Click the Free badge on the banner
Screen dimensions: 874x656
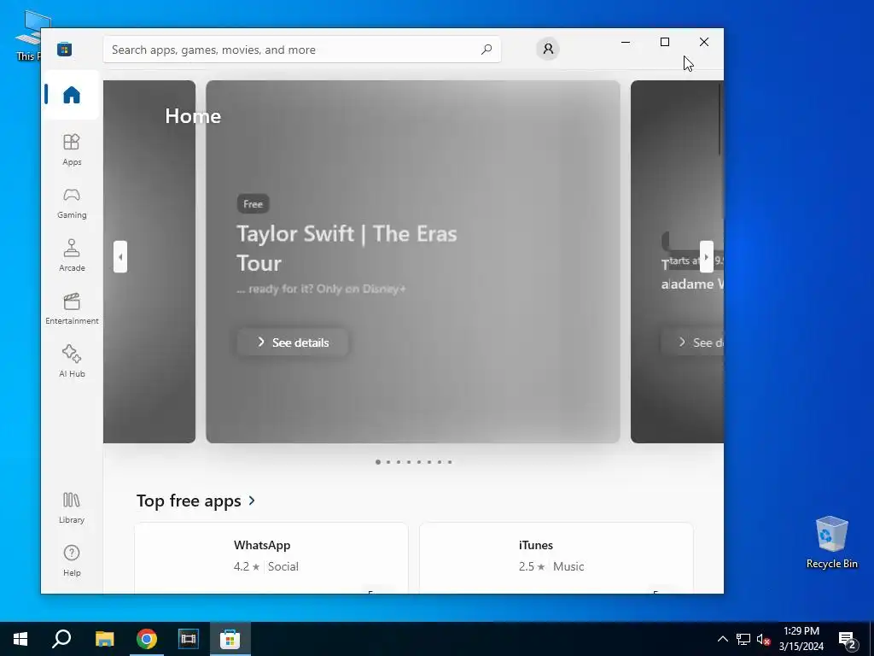point(253,203)
